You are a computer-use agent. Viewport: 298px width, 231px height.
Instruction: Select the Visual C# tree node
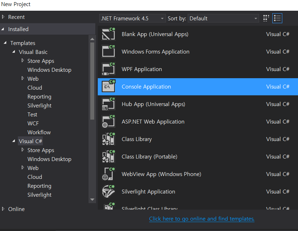30,141
